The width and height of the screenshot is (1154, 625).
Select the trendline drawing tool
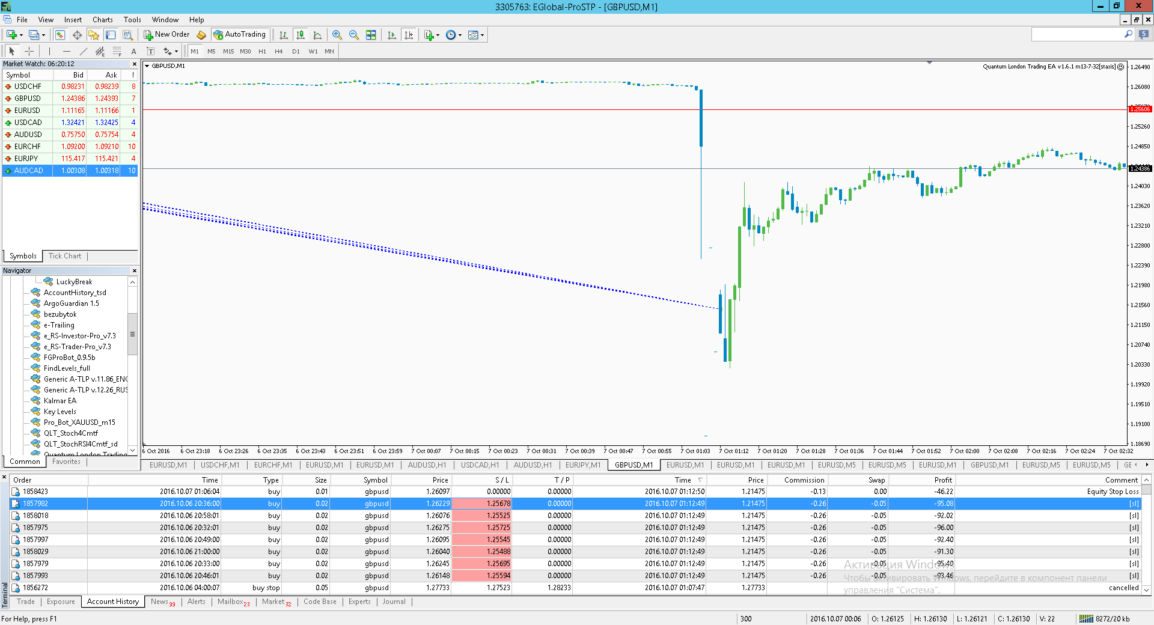click(83, 51)
